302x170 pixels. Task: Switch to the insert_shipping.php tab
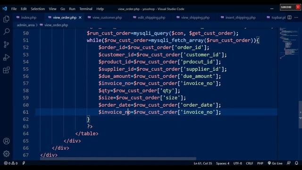240,17
